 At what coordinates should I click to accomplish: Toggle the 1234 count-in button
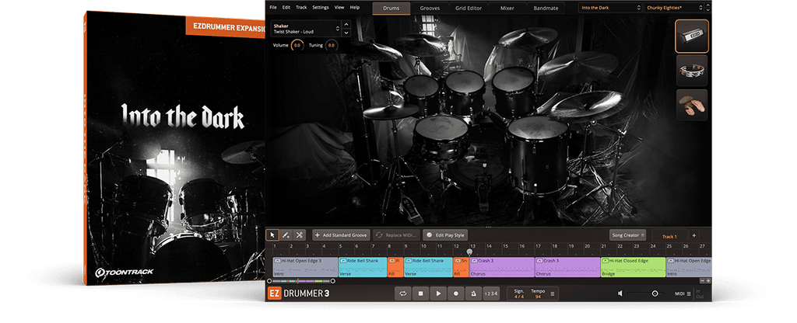(491, 293)
